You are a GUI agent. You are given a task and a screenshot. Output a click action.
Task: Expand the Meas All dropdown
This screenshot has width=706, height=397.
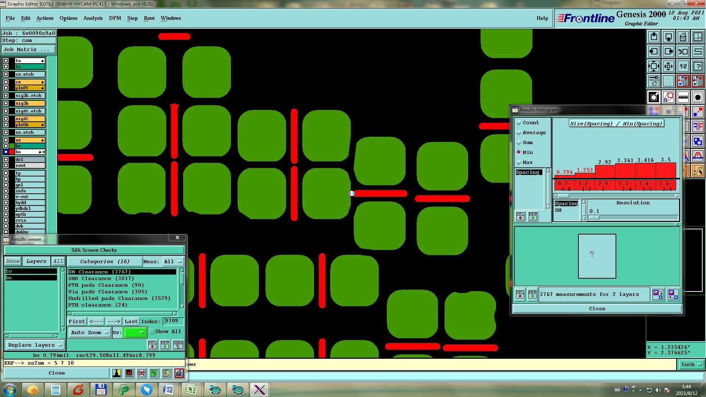coord(172,262)
